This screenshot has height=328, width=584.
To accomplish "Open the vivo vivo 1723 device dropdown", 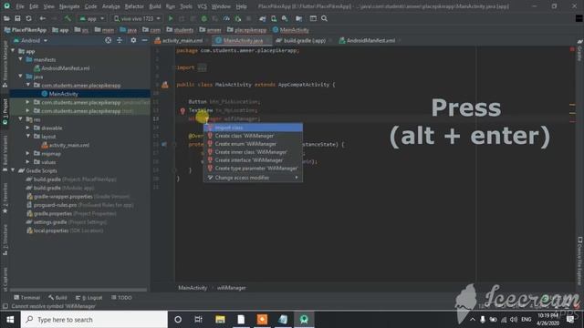I will (137, 18).
